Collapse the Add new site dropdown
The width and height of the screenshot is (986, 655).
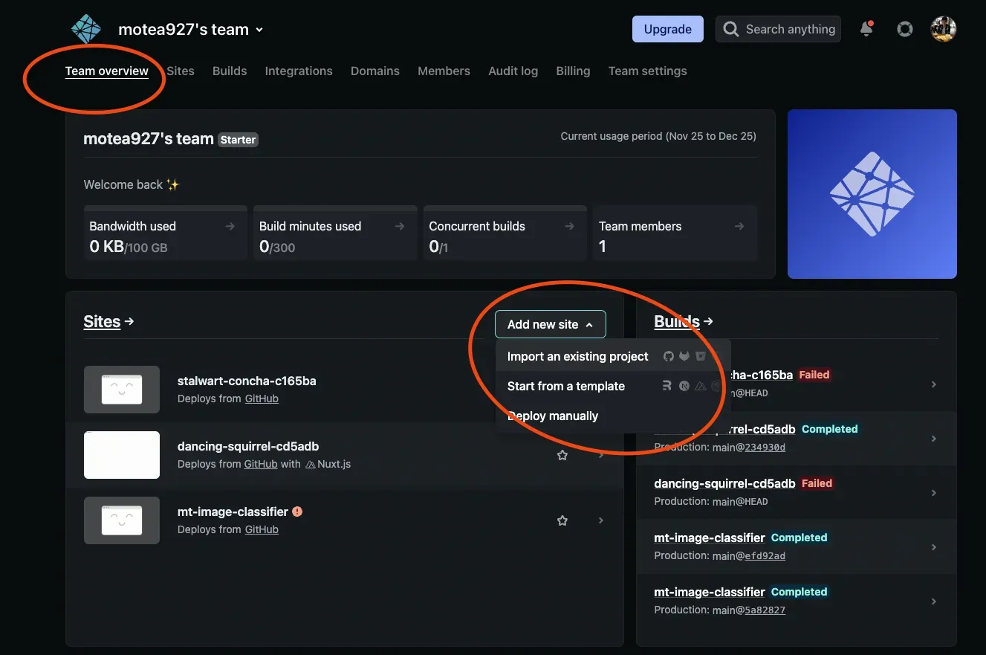550,324
